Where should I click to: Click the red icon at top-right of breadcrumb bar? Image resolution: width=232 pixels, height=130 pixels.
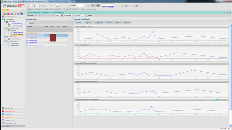225,12
